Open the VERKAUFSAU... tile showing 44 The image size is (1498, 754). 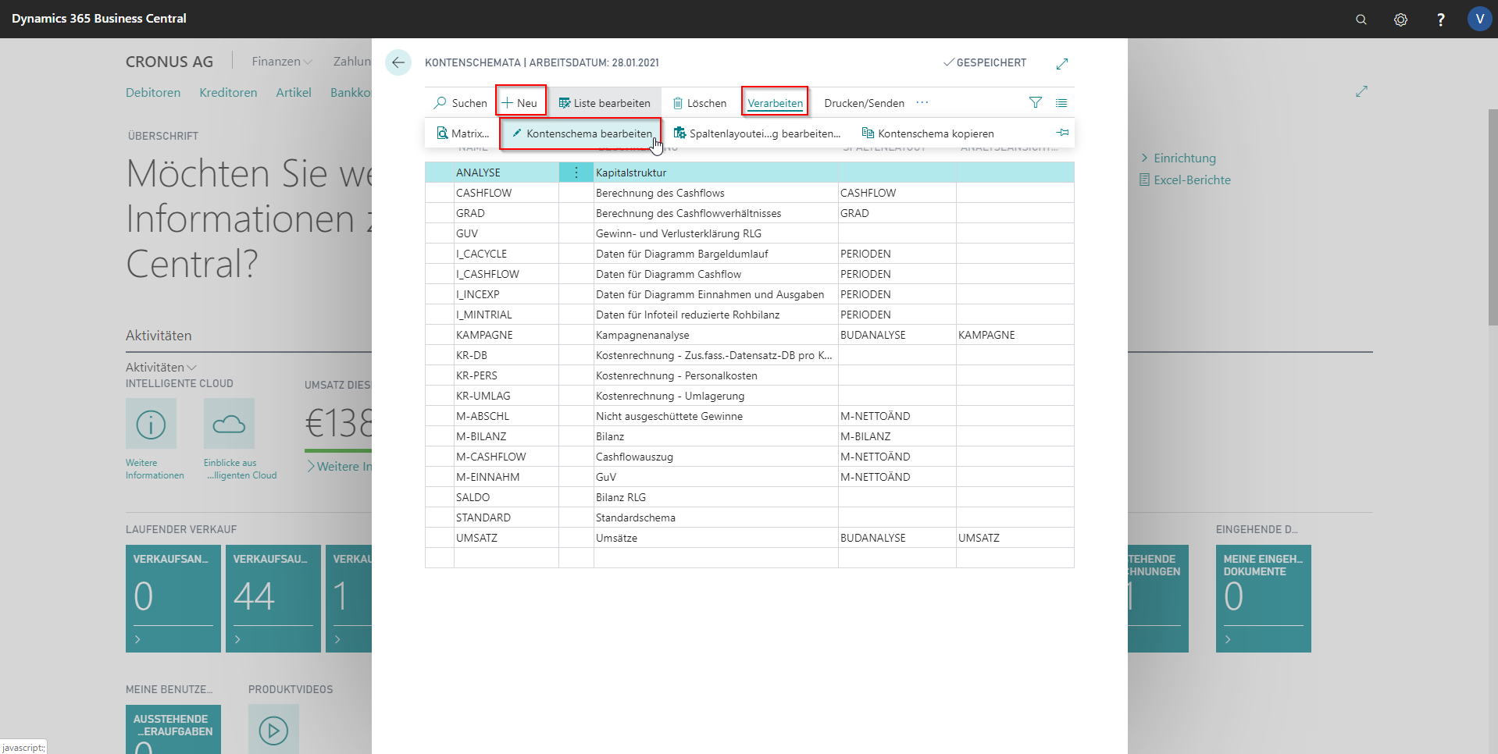click(273, 599)
